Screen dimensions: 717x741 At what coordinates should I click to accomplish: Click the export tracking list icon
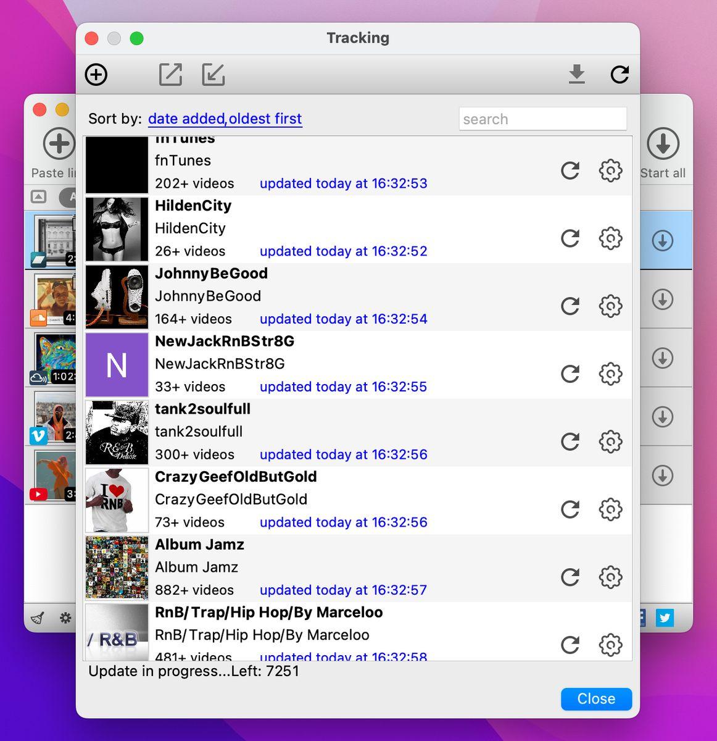click(170, 75)
